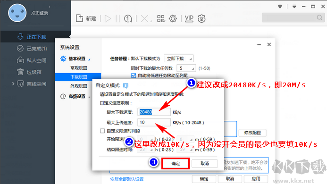
Task: Open start-time hour dropdown
Action: [145, 139]
